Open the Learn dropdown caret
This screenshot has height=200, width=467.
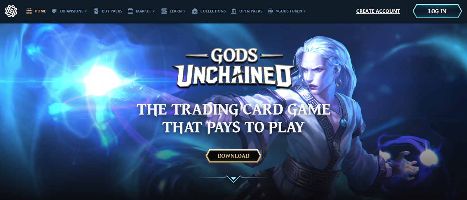(x=184, y=11)
